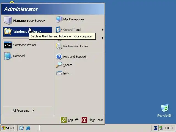Choose Run... from the Start menu
This screenshot has height=132, width=176.
[x=80, y=73]
